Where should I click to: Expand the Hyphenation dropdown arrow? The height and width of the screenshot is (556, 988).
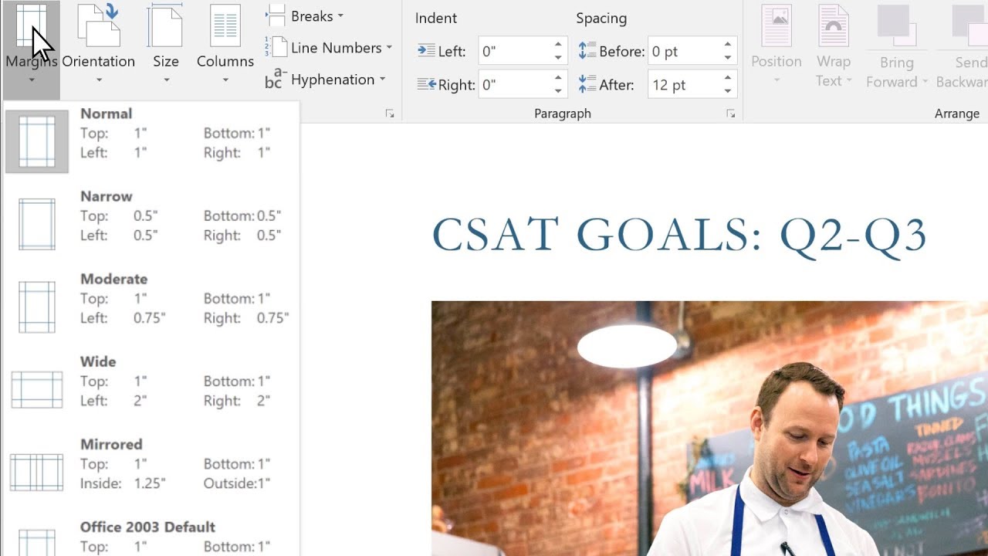382,80
